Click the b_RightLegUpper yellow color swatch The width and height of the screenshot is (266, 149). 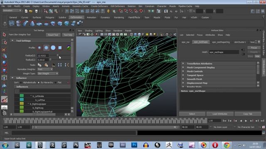[x=22, y=104]
